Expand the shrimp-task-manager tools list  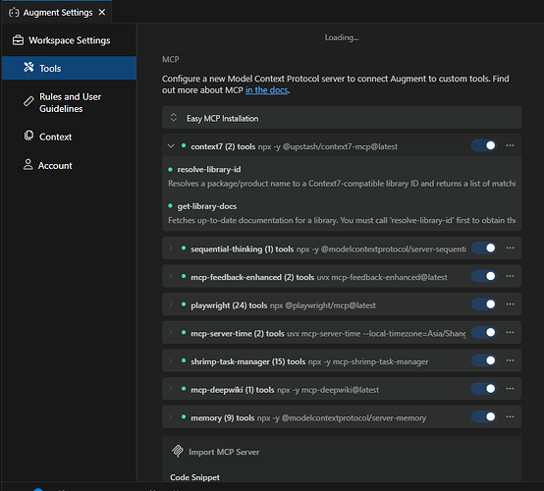tap(171, 360)
